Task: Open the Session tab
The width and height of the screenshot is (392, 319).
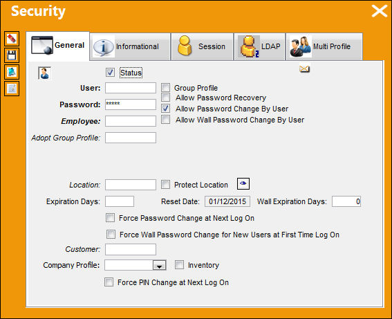Action: pyautogui.click(x=203, y=46)
